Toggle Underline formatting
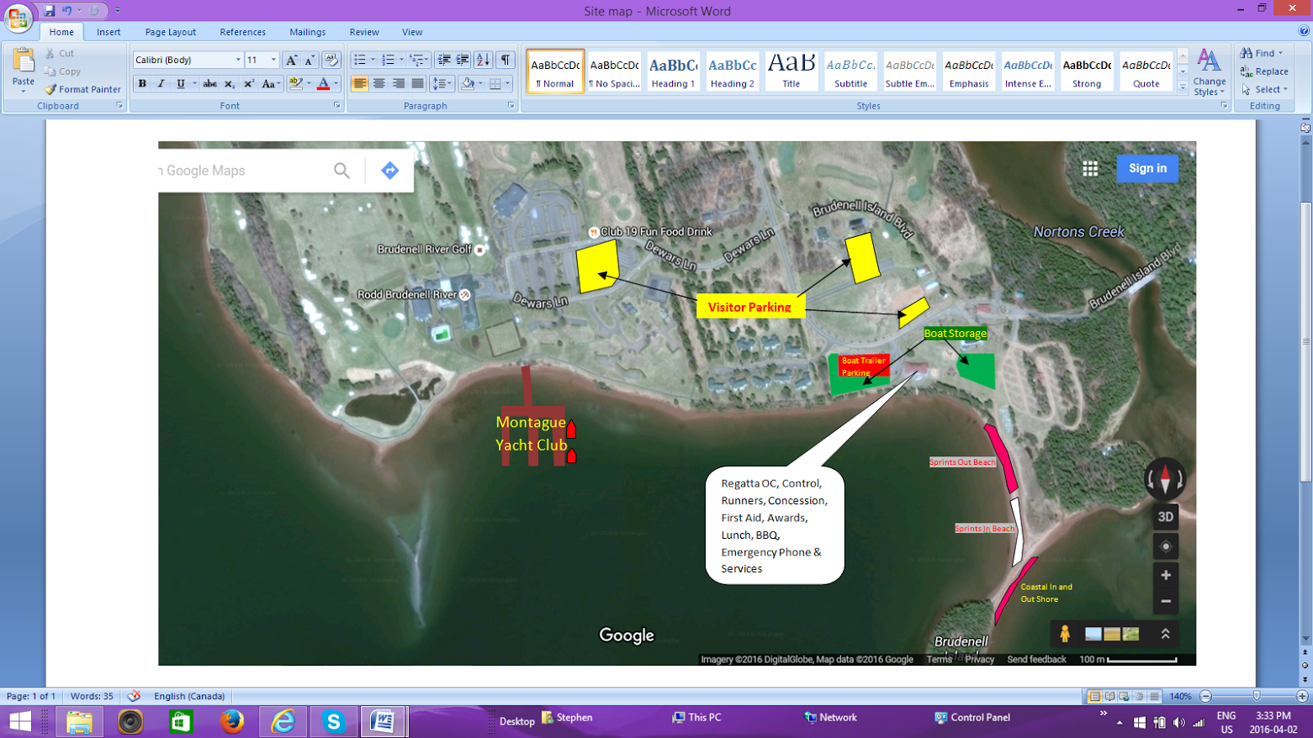This screenshot has height=738, width=1313. click(180, 84)
